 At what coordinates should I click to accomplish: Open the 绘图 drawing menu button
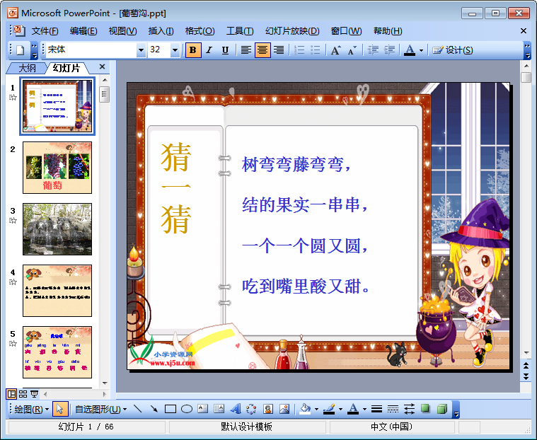coord(32,409)
